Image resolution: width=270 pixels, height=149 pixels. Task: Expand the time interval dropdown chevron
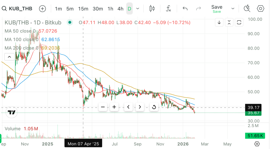[138, 9]
